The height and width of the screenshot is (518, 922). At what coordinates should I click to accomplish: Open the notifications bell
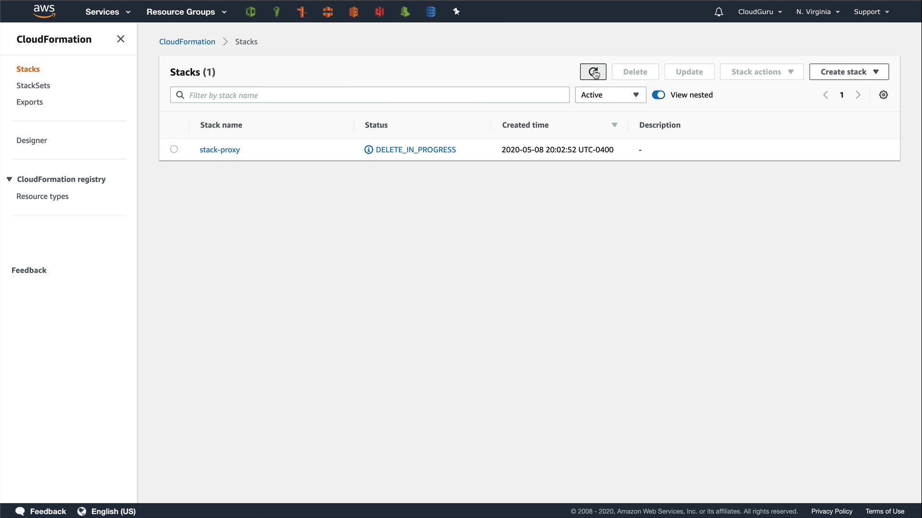pos(718,12)
